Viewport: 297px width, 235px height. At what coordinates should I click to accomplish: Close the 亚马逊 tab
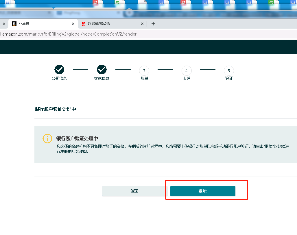[x=73, y=24]
